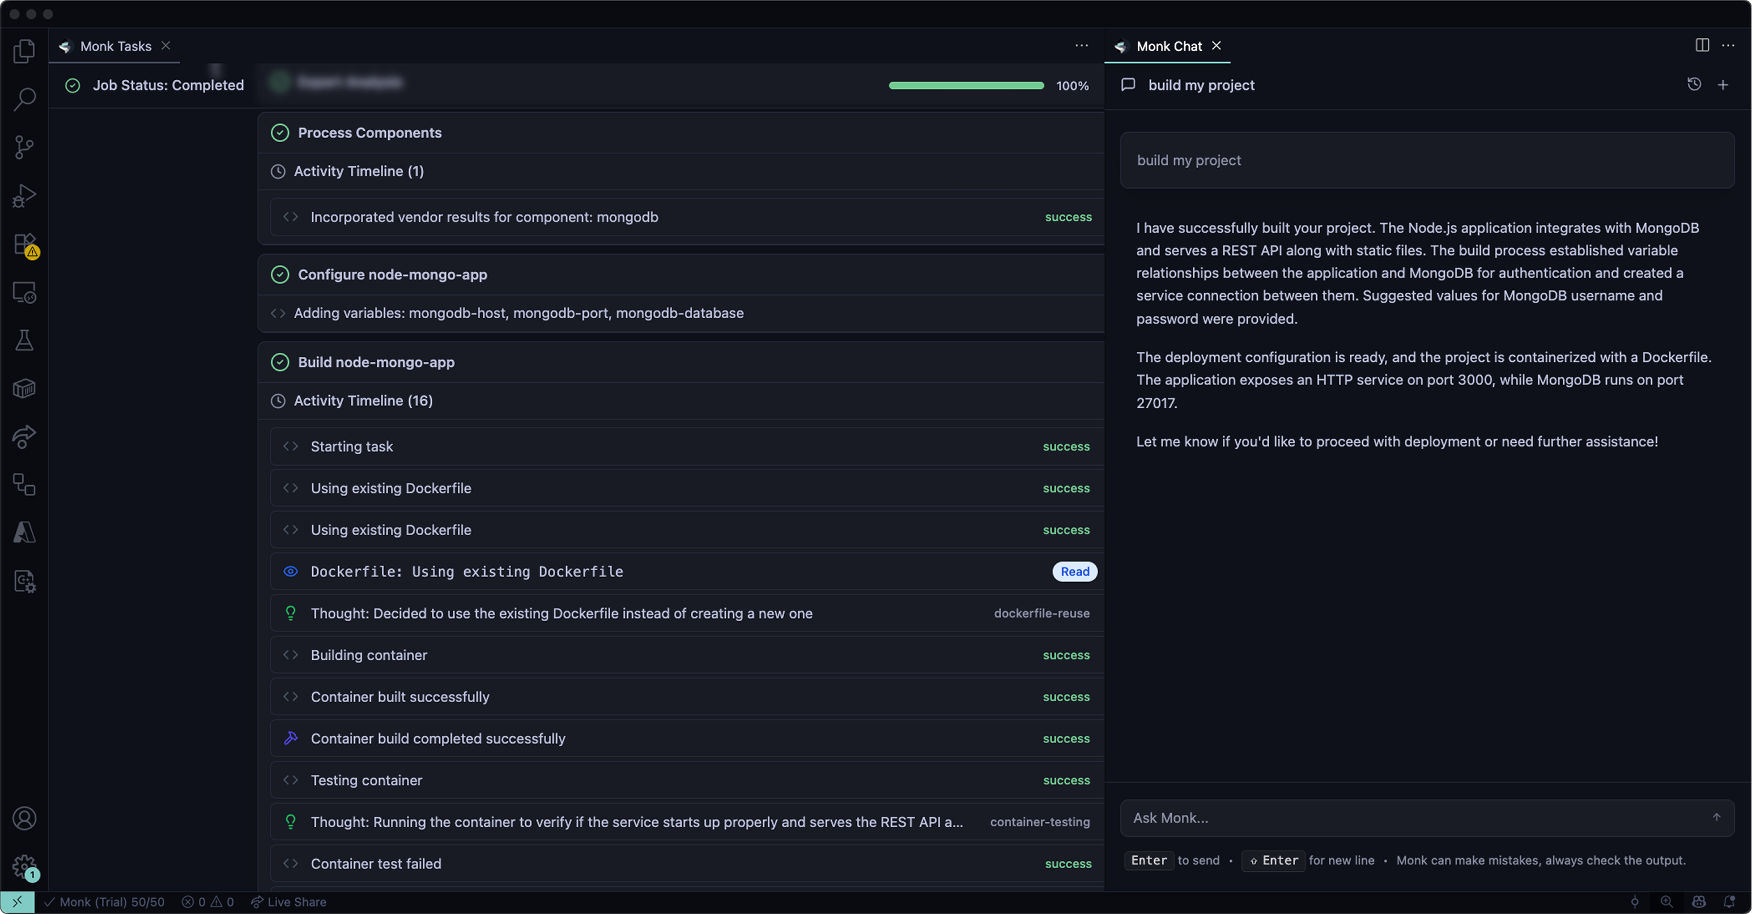Click the Read button on Dockerfile row
This screenshot has height=914, width=1752.
pyautogui.click(x=1074, y=571)
